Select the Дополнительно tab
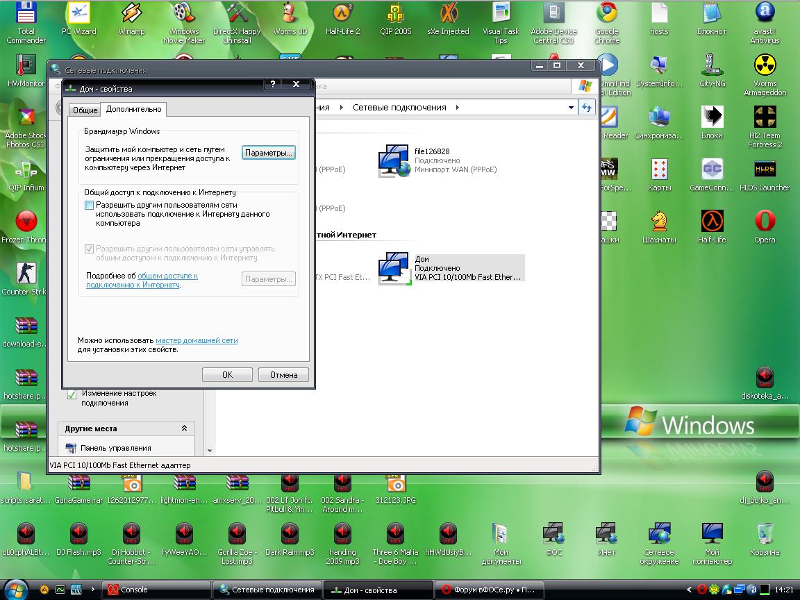800x600 pixels. tap(134, 110)
